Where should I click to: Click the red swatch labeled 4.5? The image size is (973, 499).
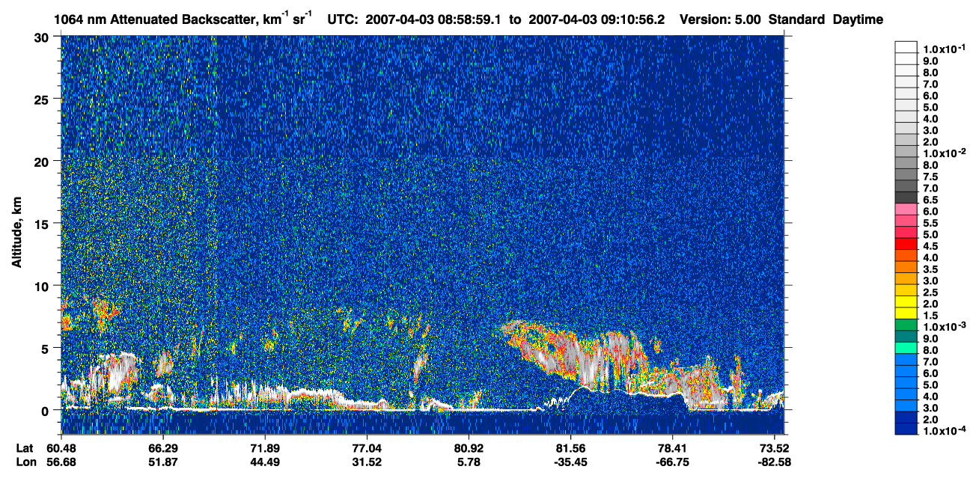906,245
